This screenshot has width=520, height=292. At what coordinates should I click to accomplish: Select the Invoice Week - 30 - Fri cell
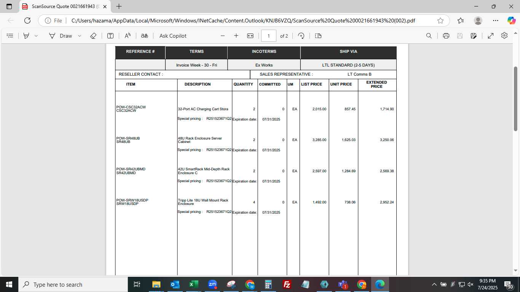(196, 65)
